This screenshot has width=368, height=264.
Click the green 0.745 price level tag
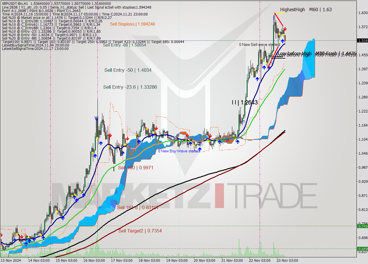362,226
